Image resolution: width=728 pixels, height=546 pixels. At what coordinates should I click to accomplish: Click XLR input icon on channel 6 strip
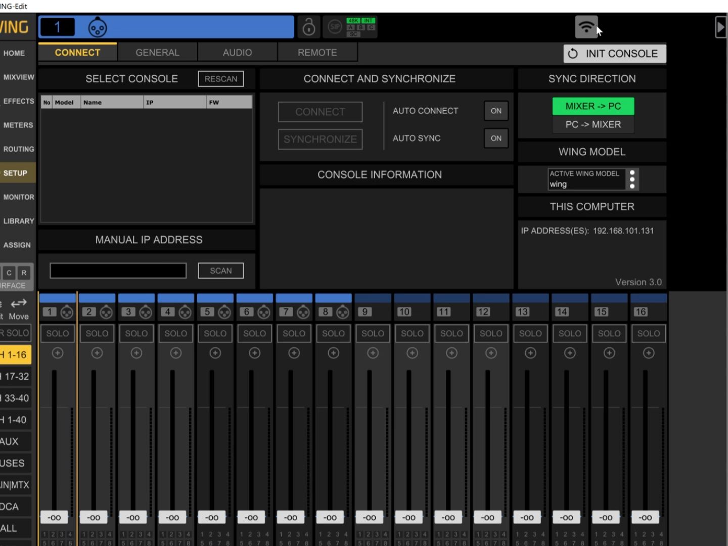[x=264, y=312]
